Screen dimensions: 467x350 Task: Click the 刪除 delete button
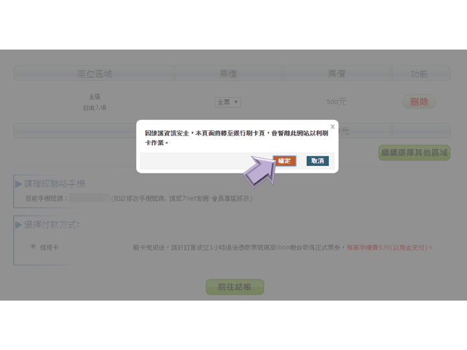[419, 102]
